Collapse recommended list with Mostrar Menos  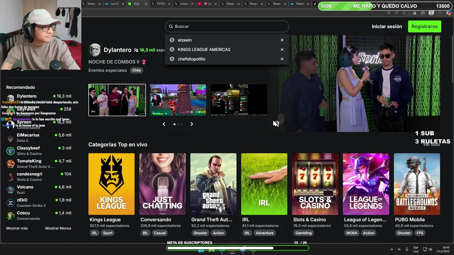[x=58, y=228]
